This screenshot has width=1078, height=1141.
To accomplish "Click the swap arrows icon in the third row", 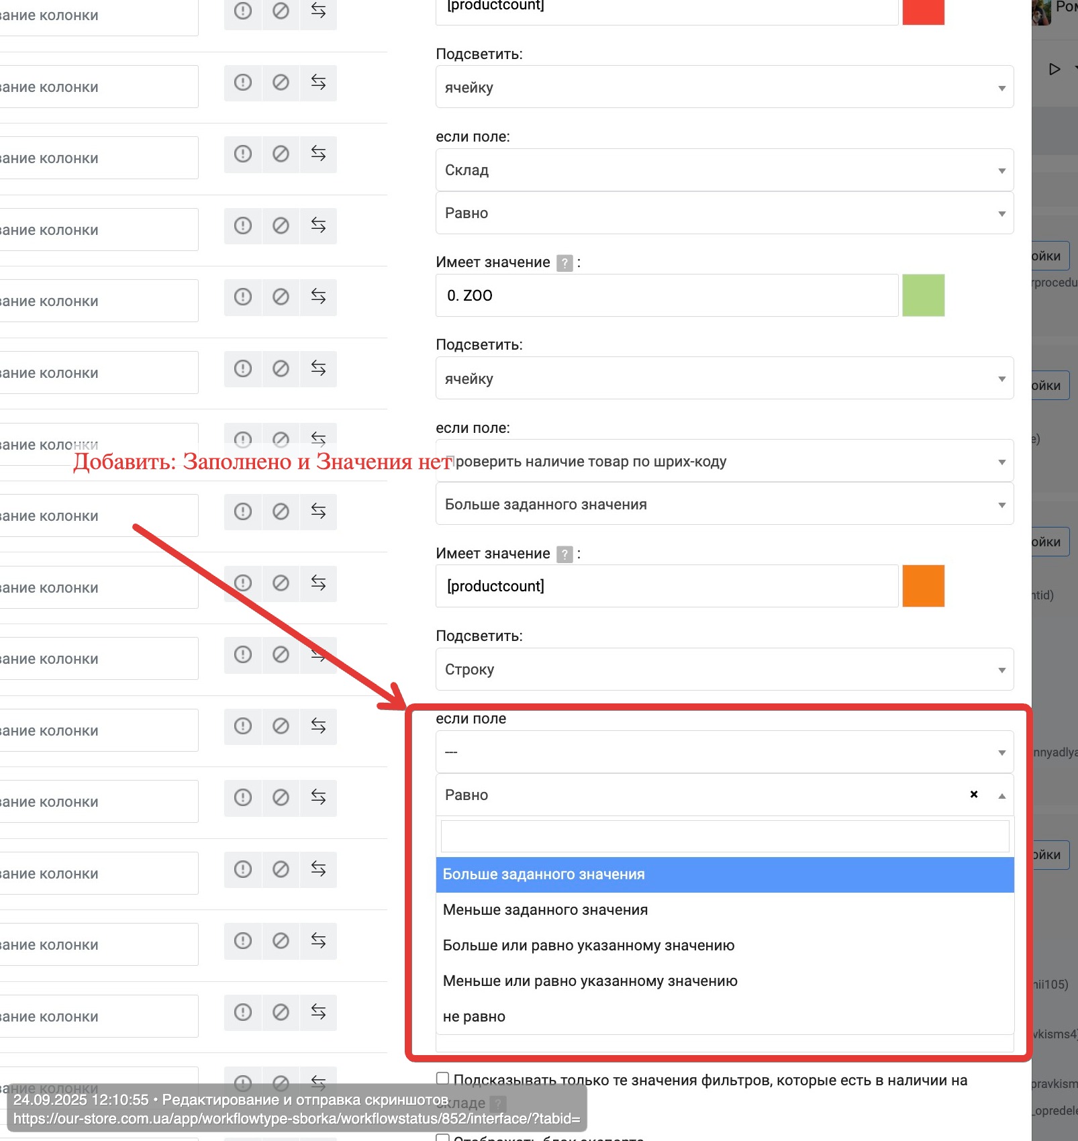I will [318, 154].
